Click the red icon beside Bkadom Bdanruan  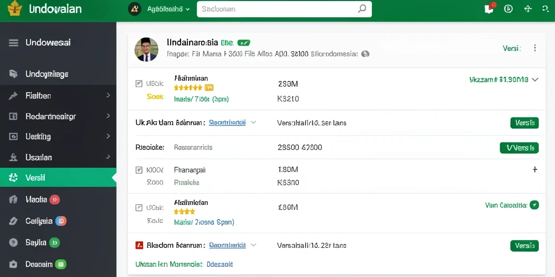pyautogui.click(x=139, y=245)
